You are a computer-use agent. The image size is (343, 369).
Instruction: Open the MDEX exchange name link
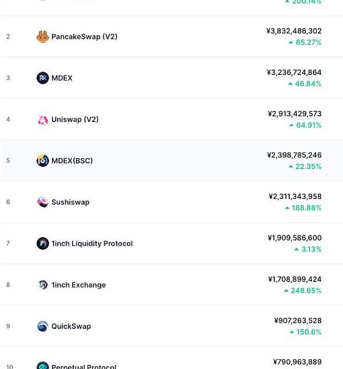62,78
